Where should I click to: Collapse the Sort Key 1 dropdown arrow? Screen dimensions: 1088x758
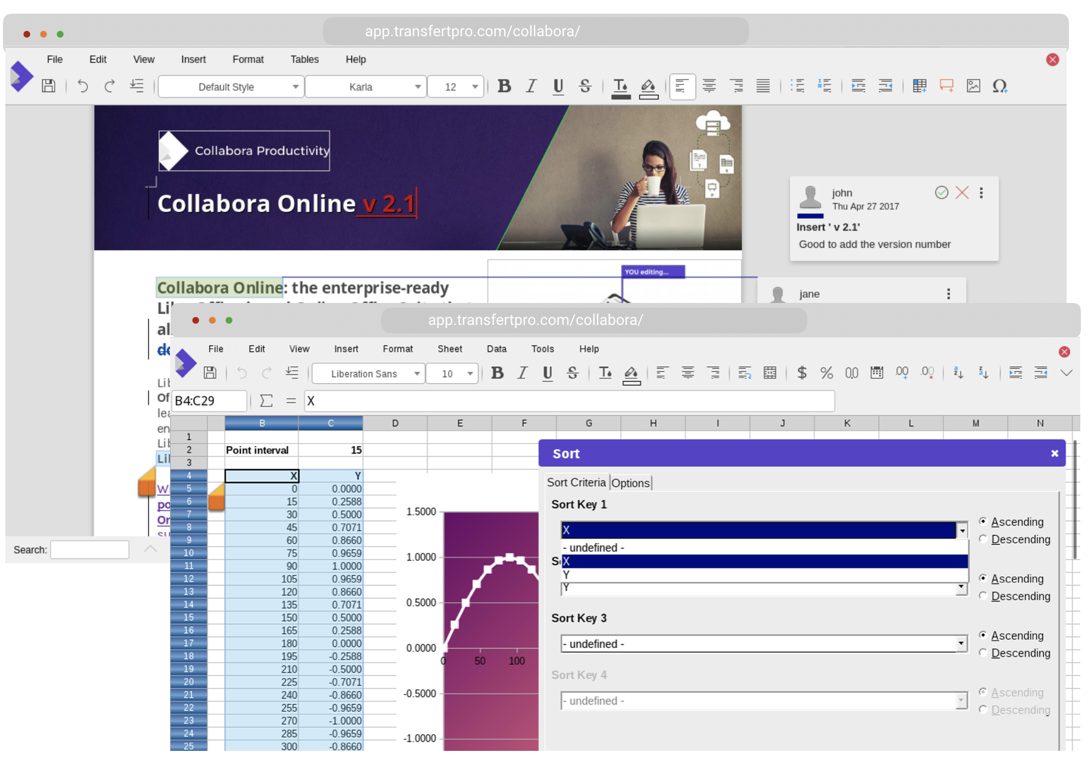(962, 530)
